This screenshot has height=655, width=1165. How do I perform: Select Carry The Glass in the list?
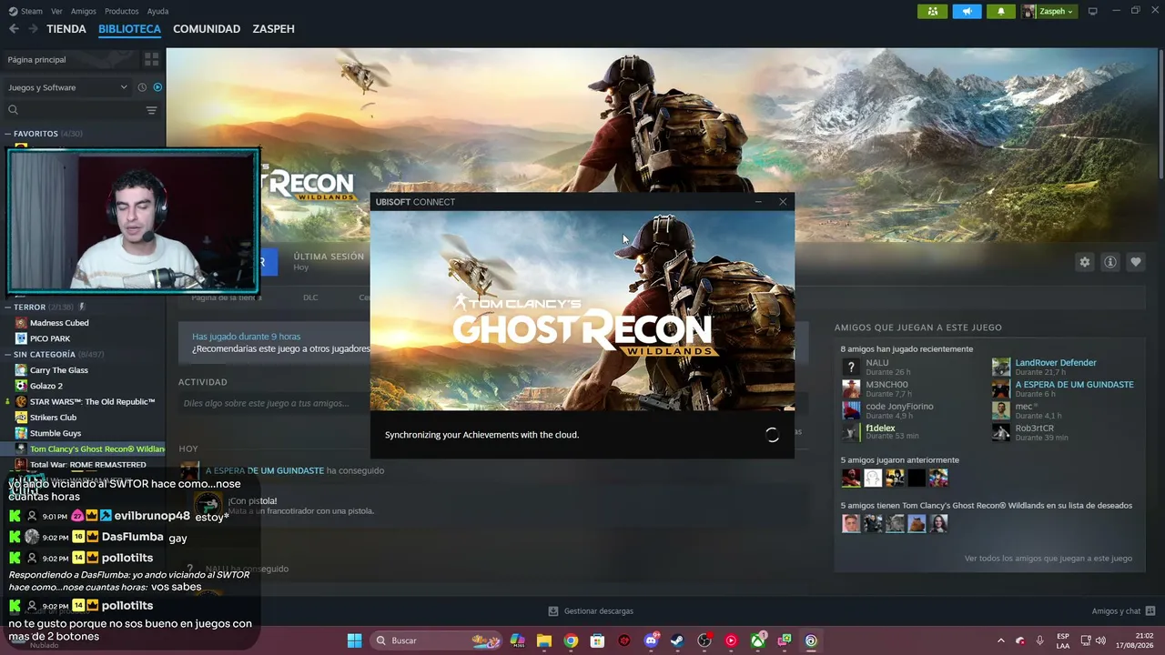tap(58, 370)
